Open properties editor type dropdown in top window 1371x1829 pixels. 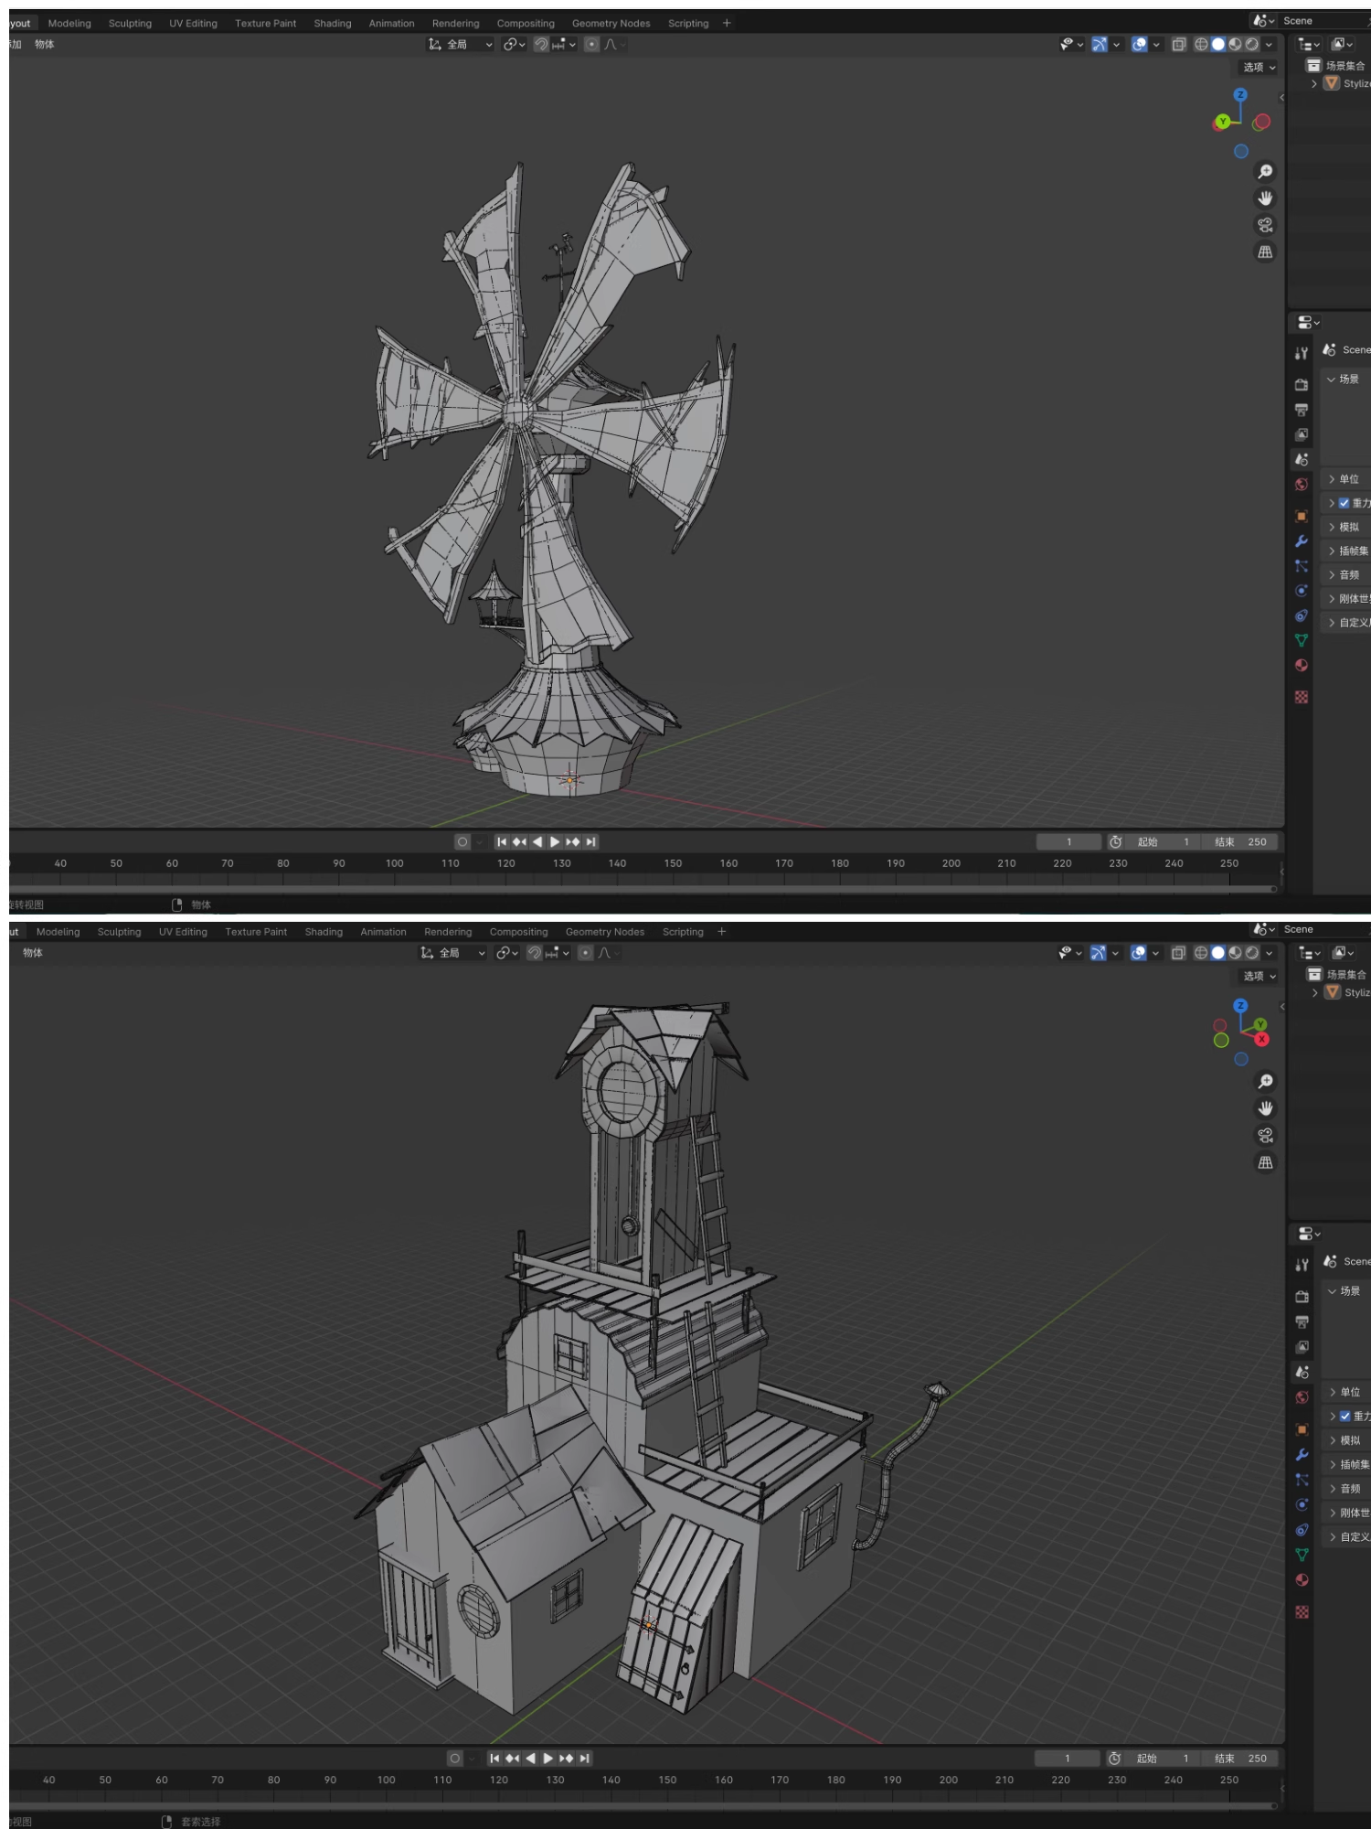(1309, 323)
